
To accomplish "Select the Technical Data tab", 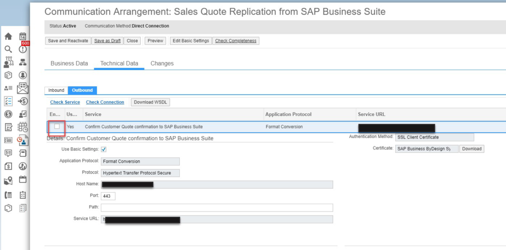I will (119, 64).
